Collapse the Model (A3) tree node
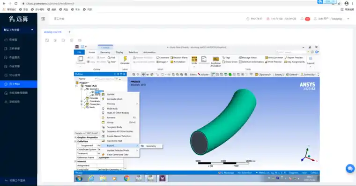The width and height of the screenshot is (356, 186). (76, 86)
